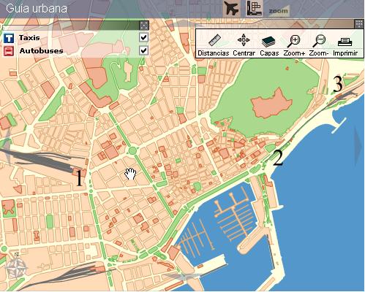Viewport: 365px width, 292px height.
Task: Open the city buildings icon in header
Action: coord(255,8)
